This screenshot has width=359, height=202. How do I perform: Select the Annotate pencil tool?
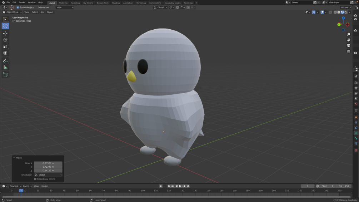click(5, 61)
